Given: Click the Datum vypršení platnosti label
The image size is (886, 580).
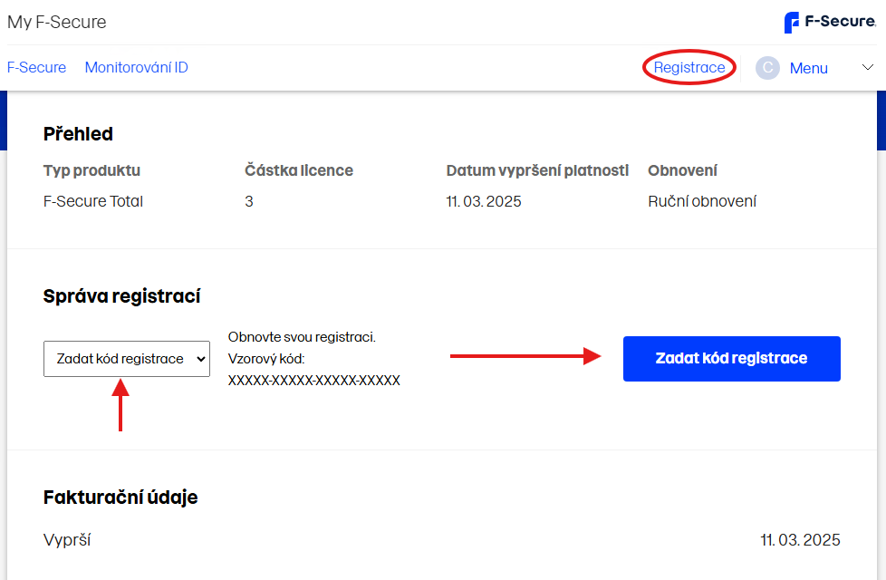Looking at the screenshot, I should click(x=537, y=170).
